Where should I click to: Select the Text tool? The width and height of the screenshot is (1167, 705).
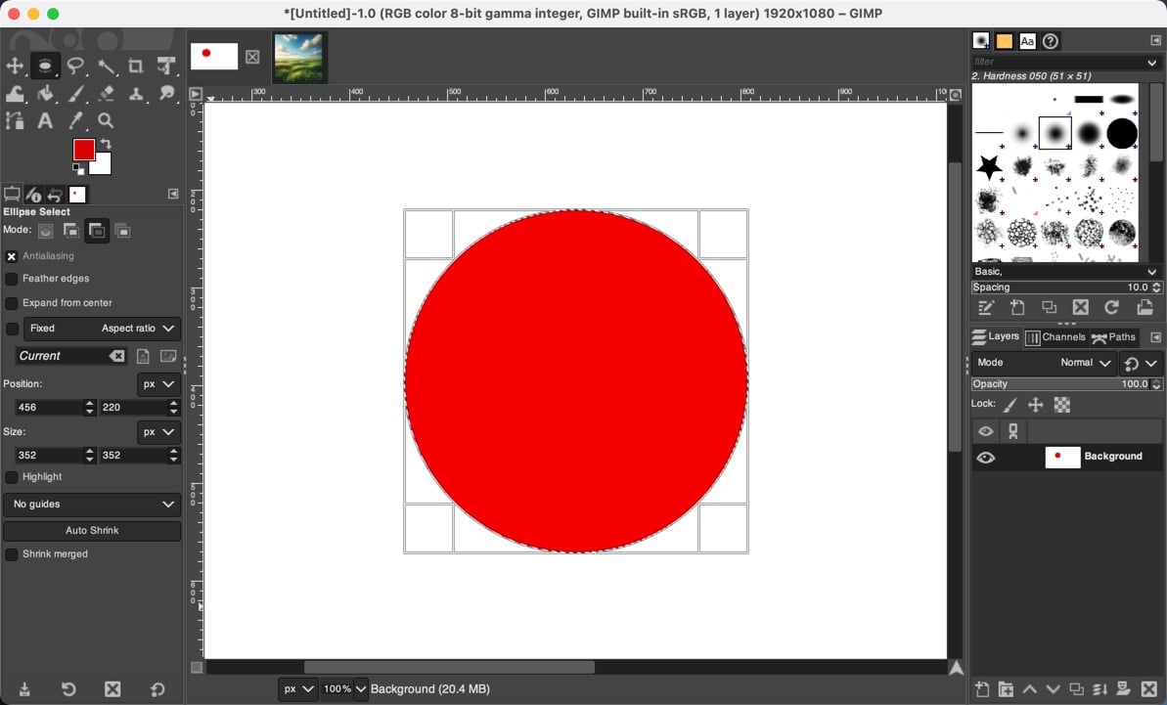45,119
